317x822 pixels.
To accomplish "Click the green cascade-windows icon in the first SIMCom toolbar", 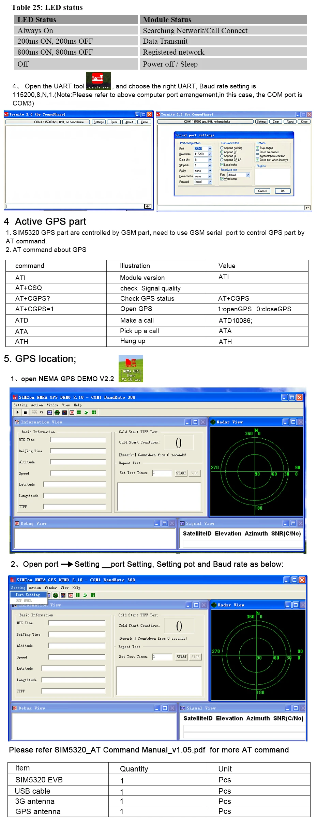I will 86,412.
